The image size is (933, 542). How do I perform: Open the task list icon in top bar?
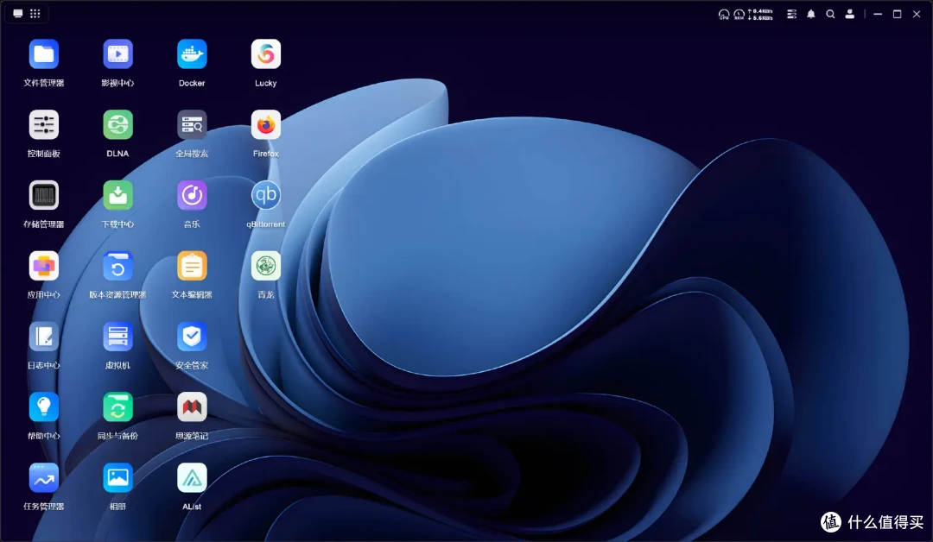(x=791, y=15)
